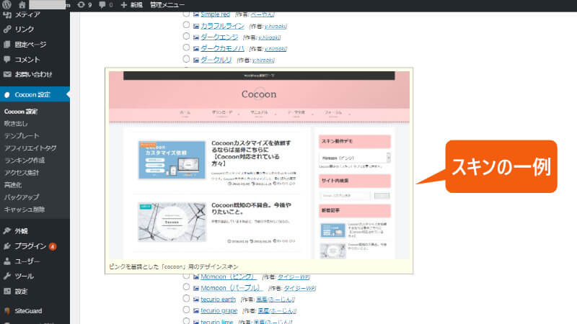Screen dimensions: 577x324
Task: Click preview image icon beside カラフルライン
Action: [x=196, y=26]
